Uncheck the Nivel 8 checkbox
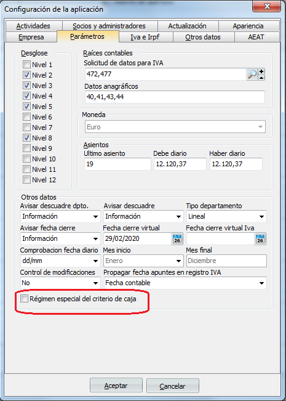Screen dimensions: 286x401 tap(26, 138)
